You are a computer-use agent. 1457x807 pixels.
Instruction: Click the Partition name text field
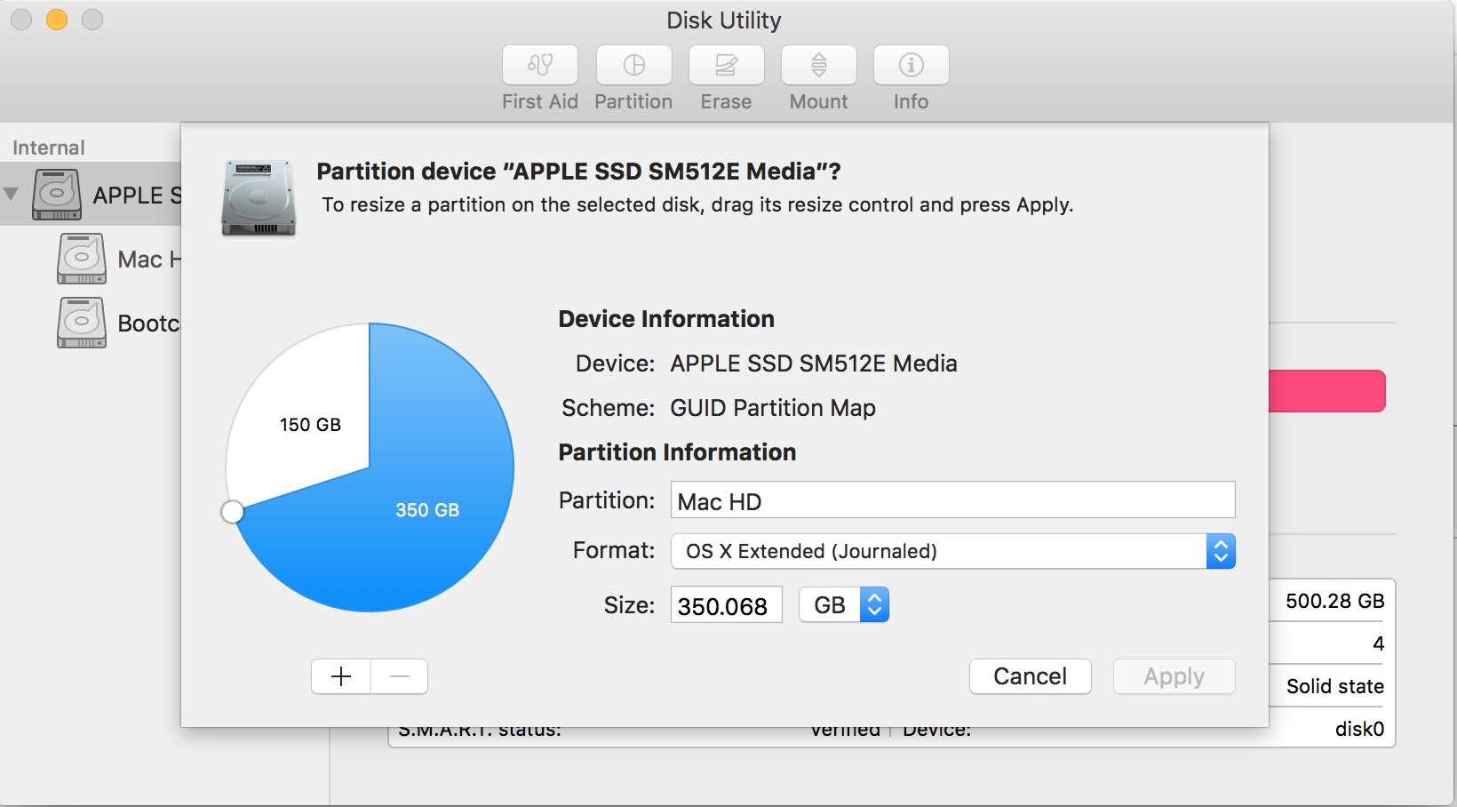coord(951,500)
